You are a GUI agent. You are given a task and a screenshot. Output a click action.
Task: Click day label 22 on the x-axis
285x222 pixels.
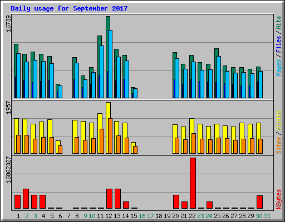tap(192, 216)
